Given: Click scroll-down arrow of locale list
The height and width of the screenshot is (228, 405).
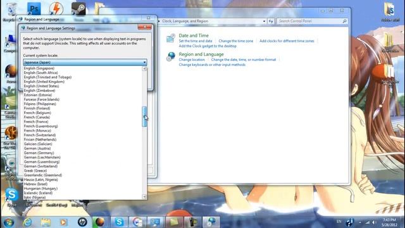Looking at the screenshot, I should (144, 197).
